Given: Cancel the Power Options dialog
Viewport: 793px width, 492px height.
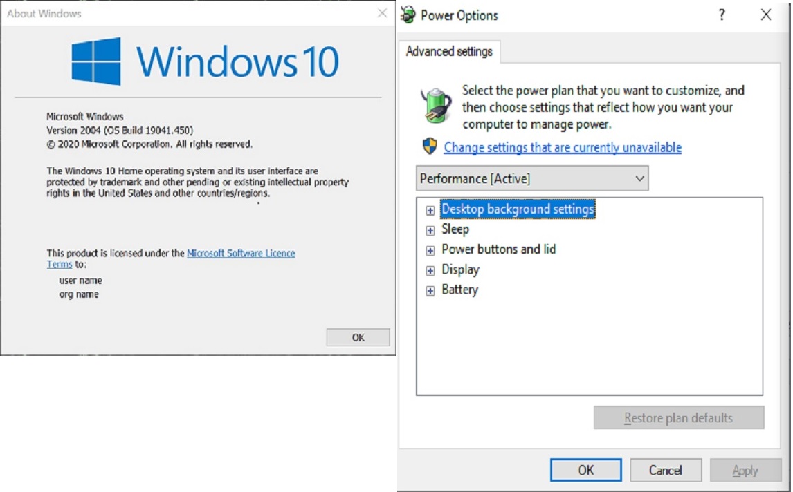Looking at the screenshot, I should tap(666, 471).
